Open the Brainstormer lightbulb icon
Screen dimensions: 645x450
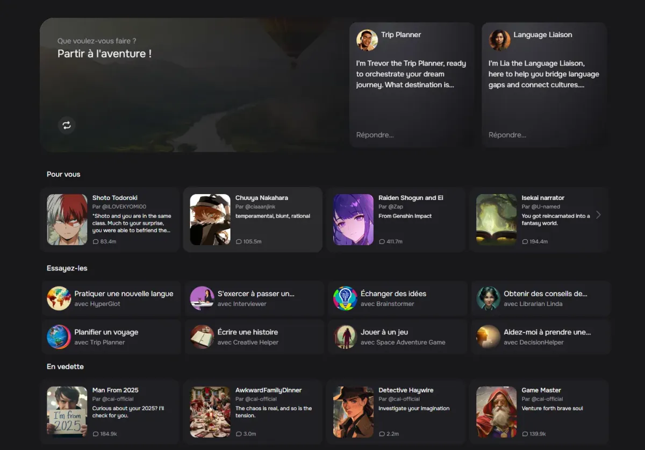[x=345, y=298]
